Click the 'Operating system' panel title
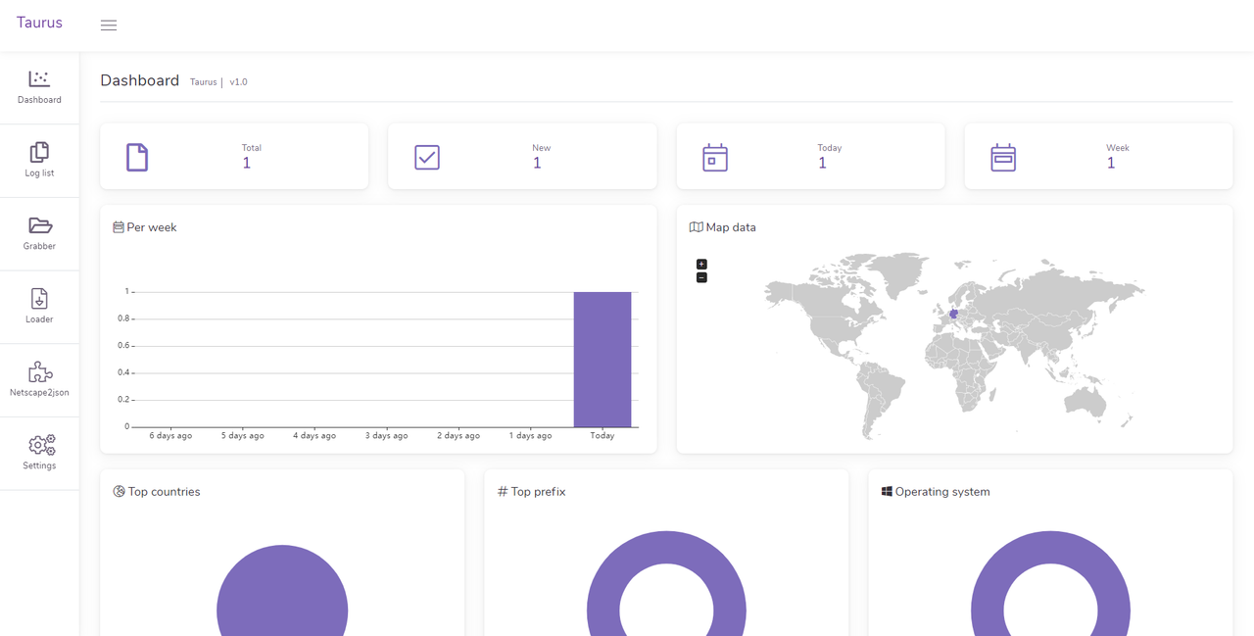This screenshot has height=636, width=1254. 942,492
